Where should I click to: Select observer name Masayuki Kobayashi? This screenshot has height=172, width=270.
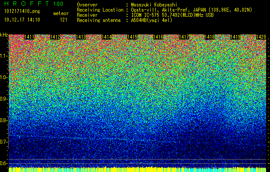coord(154,5)
